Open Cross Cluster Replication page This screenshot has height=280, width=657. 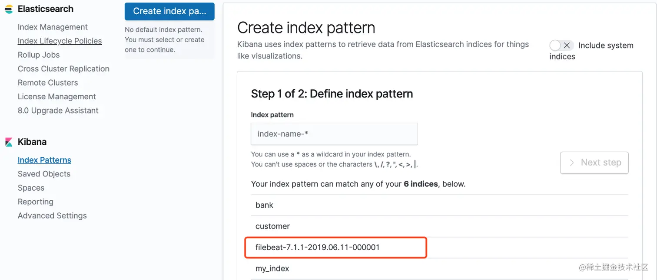63,69
